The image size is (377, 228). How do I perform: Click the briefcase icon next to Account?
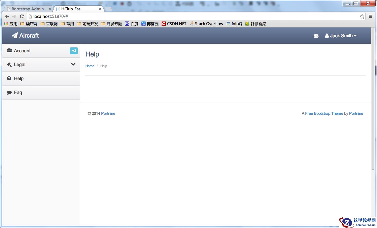9,51
